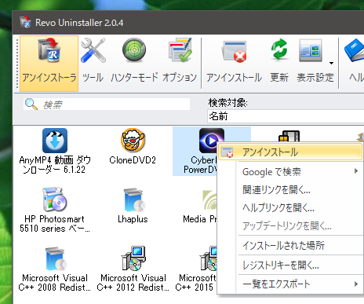The image size is (364, 304).
Task: Open the ツール wrench and screwdriver icon
Action: 93,50
